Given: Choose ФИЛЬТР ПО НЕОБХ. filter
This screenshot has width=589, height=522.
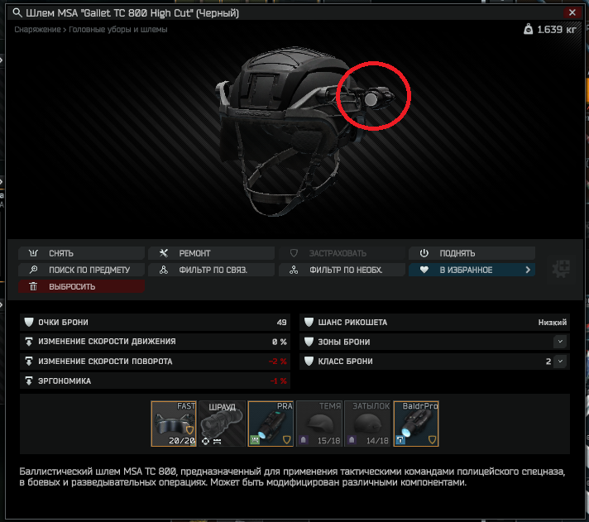Looking at the screenshot, I should coord(342,270).
